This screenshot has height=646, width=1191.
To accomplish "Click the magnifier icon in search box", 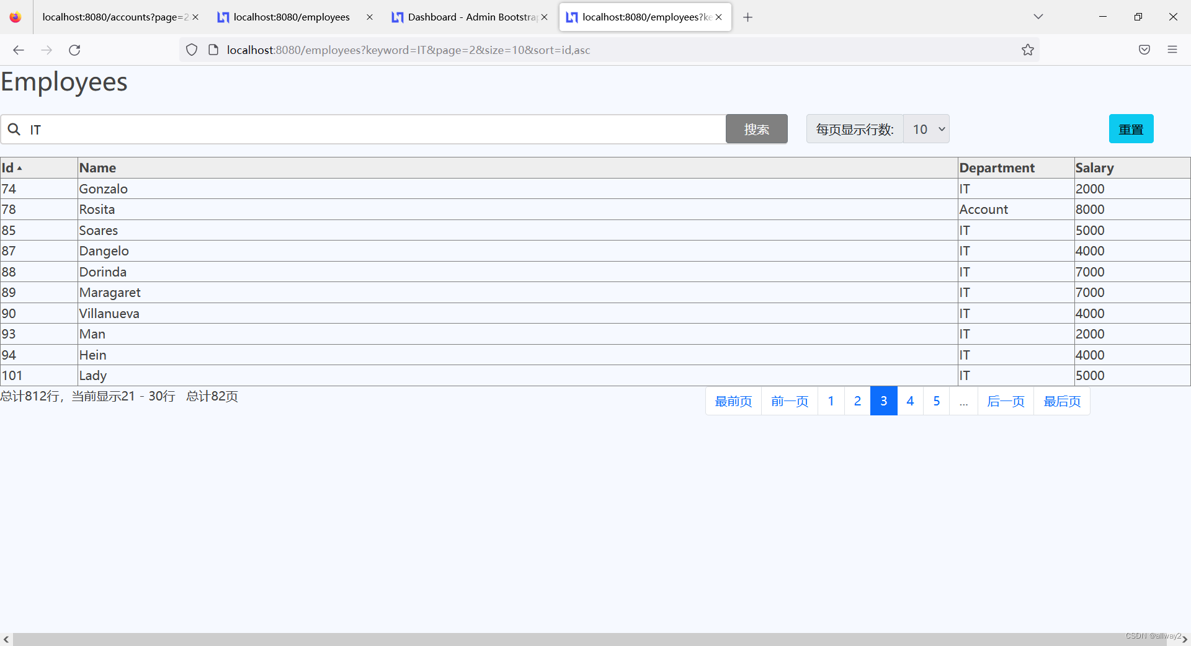I will [x=14, y=130].
